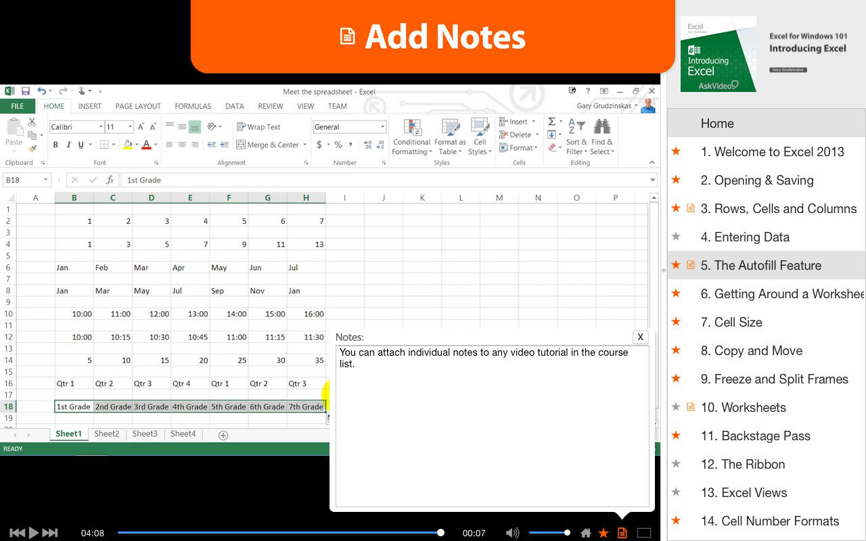Click the video progress slider handle

click(x=440, y=533)
